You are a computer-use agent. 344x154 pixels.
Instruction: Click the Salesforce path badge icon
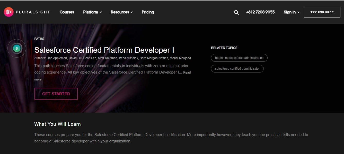point(17,48)
